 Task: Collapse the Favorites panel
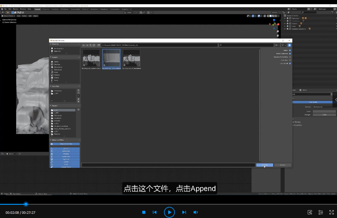click(x=51, y=86)
